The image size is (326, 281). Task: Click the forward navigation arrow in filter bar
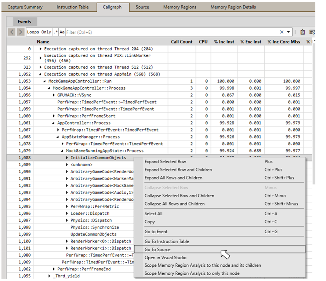[21, 32]
